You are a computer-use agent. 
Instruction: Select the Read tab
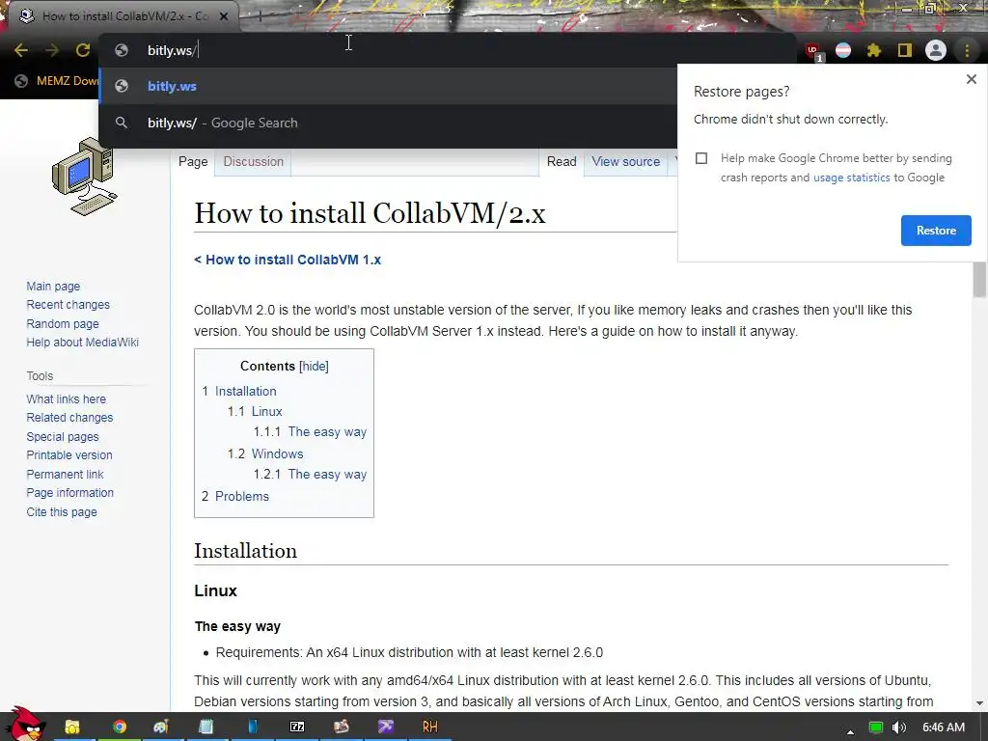562,162
